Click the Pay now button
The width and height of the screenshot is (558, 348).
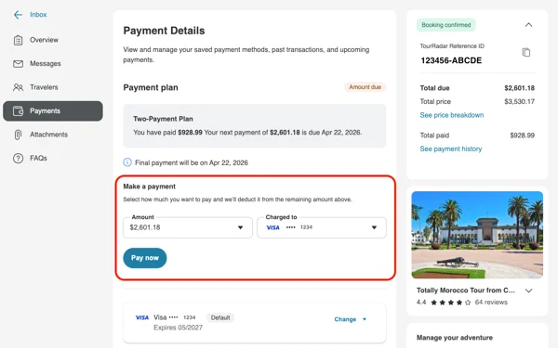pyautogui.click(x=145, y=258)
